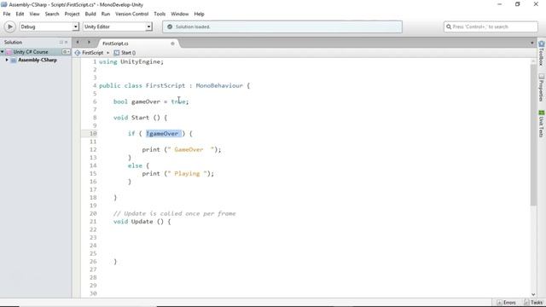This screenshot has height=307, width=546.
Task: Open the Debug configuration dropdown
Action: click(x=49, y=26)
